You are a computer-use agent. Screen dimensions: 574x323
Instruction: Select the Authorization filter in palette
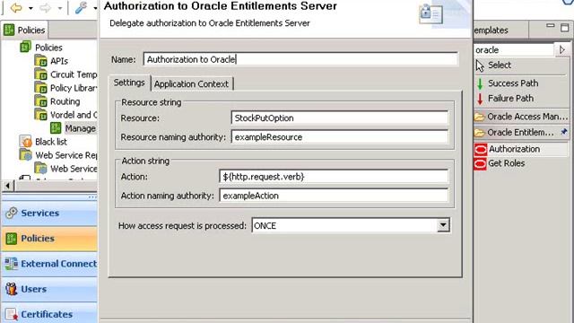[x=521, y=149]
